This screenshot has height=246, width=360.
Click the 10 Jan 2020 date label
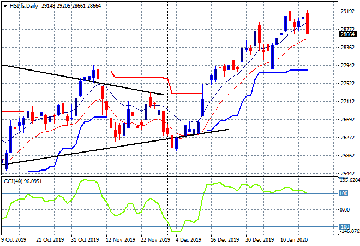click(x=294, y=240)
